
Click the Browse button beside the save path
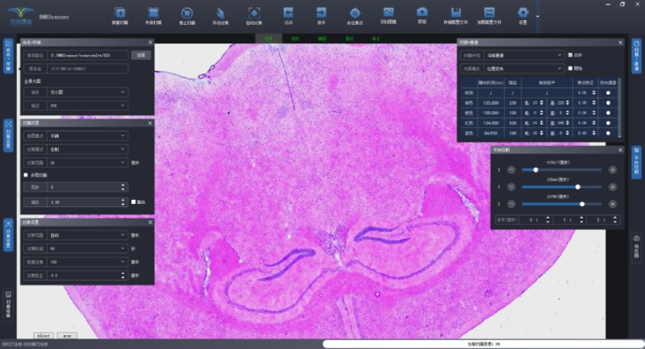139,55
